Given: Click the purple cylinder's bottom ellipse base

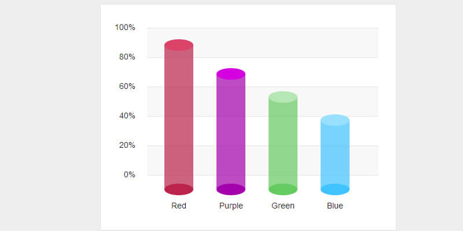Looking at the screenshot, I should point(231,189).
